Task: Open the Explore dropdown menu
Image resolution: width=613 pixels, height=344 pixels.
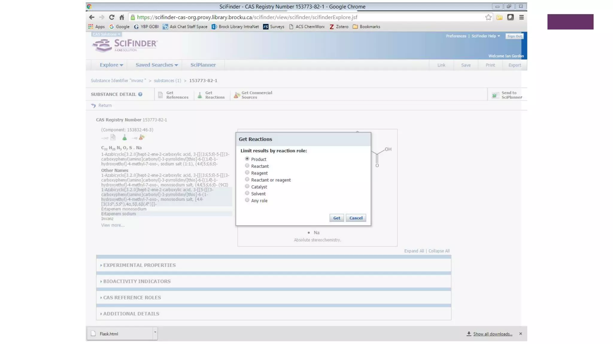Action: (111, 65)
